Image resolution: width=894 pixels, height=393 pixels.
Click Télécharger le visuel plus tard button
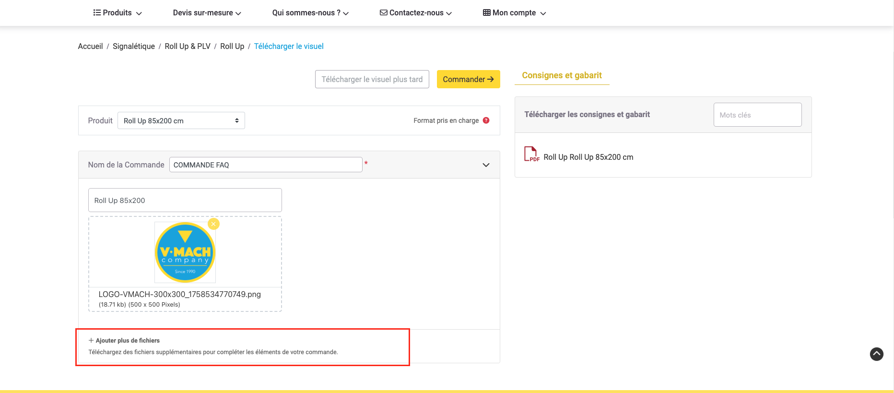372,79
